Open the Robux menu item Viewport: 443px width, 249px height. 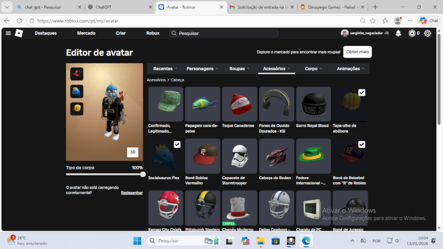coord(153,33)
